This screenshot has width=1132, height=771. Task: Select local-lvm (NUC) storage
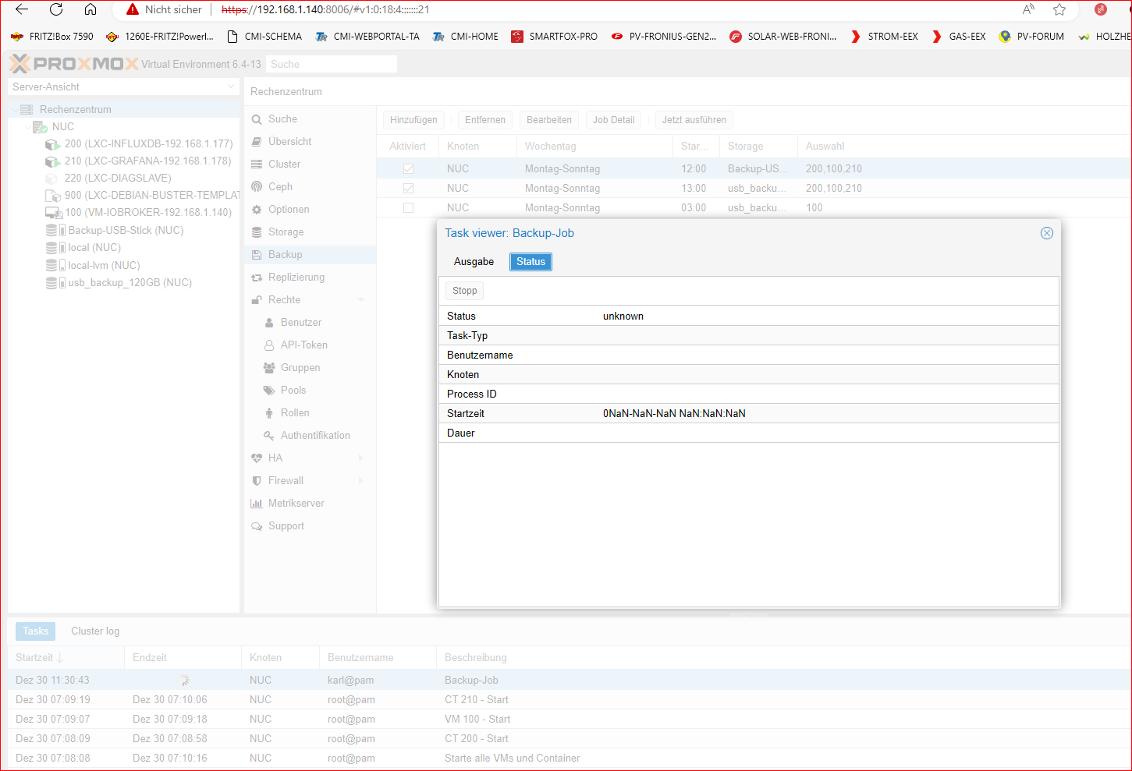[x=93, y=265]
